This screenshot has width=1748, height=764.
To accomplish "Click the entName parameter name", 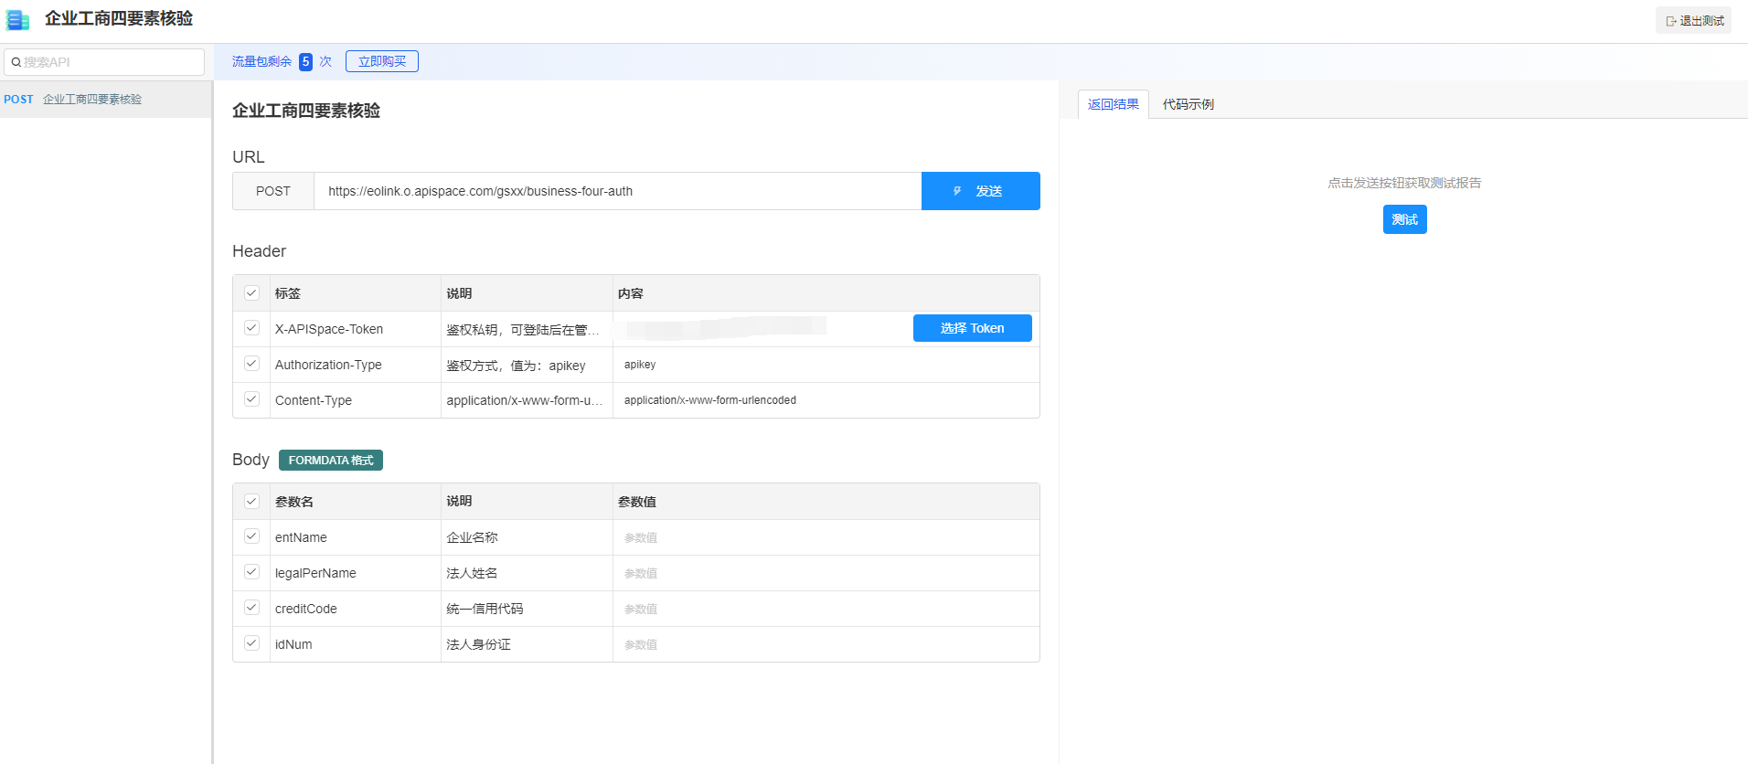I will point(301,537).
